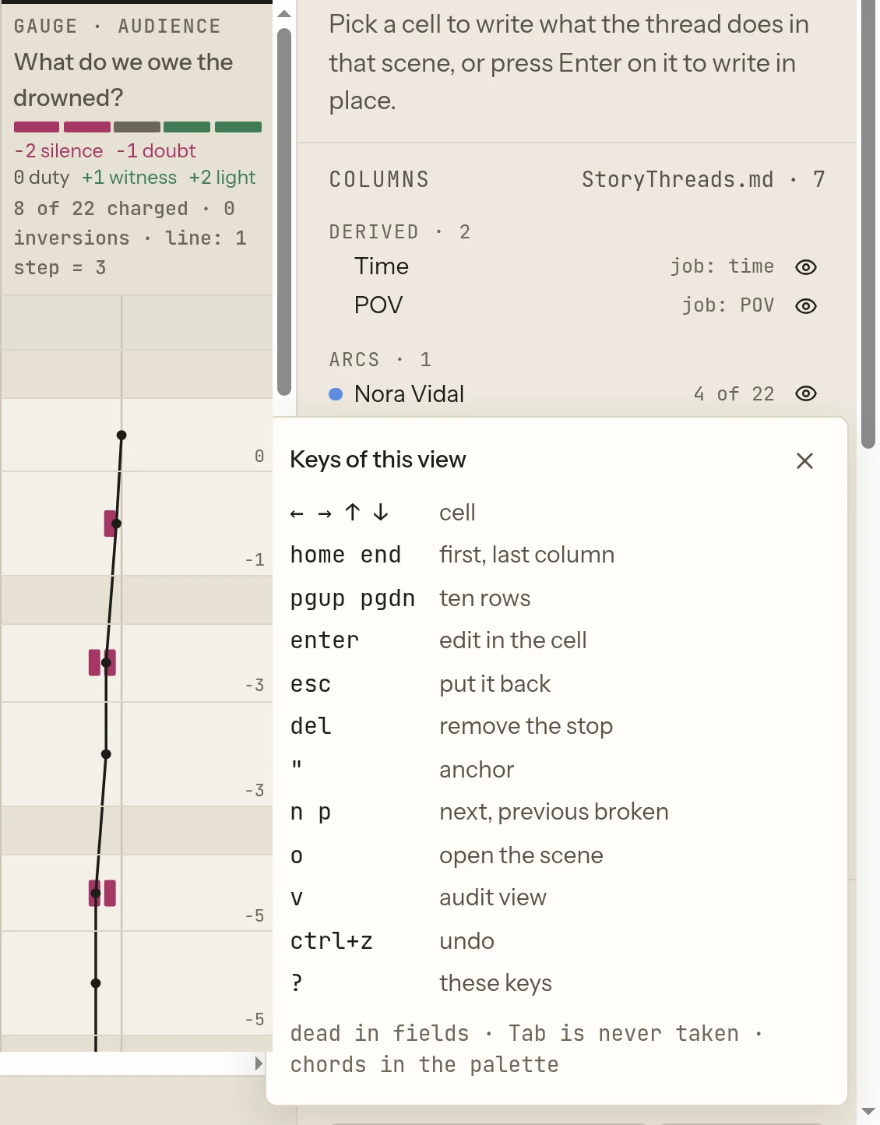Click the 'next, previous broken' shortcut description
The width and height of the screenshot is (880, 1125).
click(554, 812)
